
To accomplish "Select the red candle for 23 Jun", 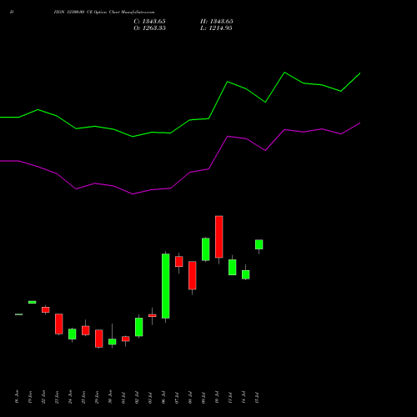I will point(59,324).
